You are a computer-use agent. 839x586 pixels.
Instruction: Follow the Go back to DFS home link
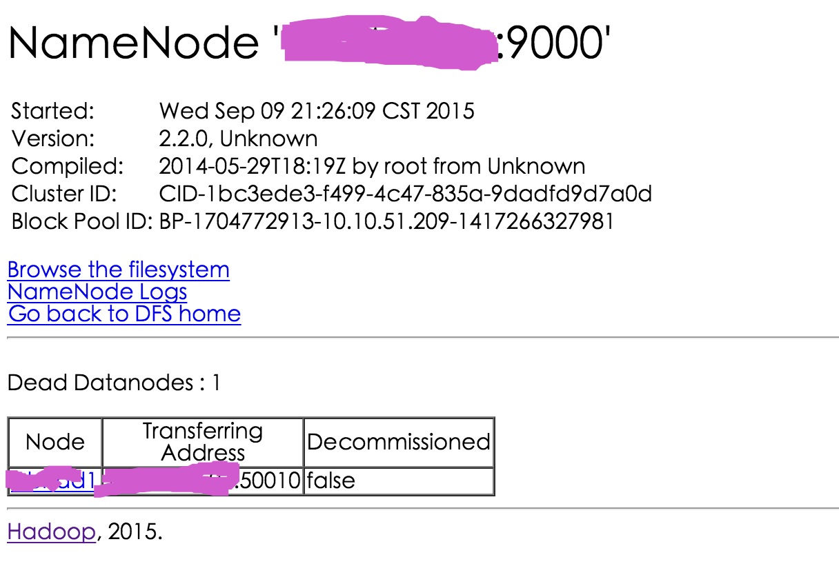click(x=124, y=314)
